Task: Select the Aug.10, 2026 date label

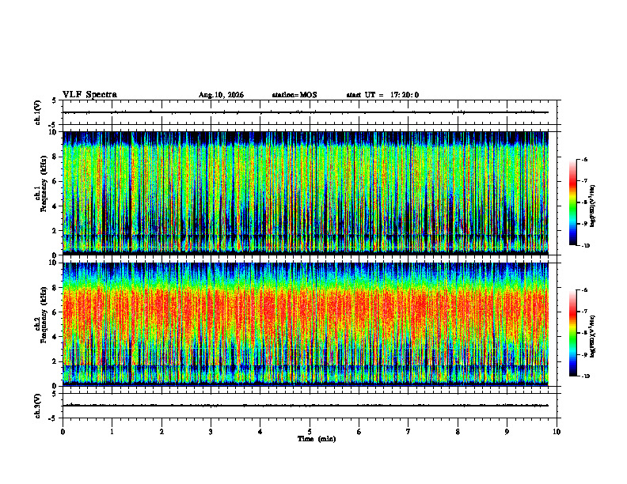Action: pyautogui.click(x=221, y=95)
